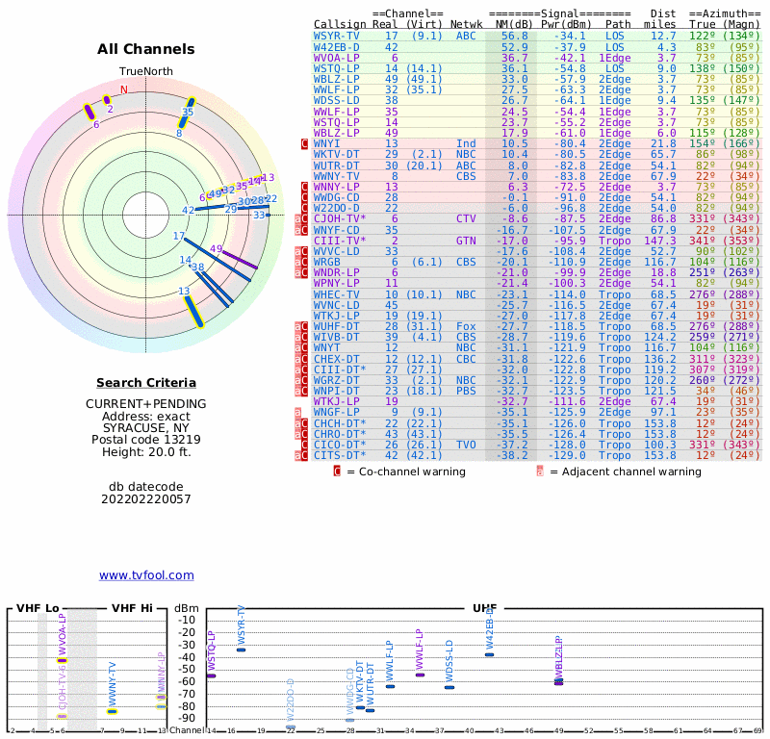
Task: Click the Search Criteria heading
Action: 146,382
